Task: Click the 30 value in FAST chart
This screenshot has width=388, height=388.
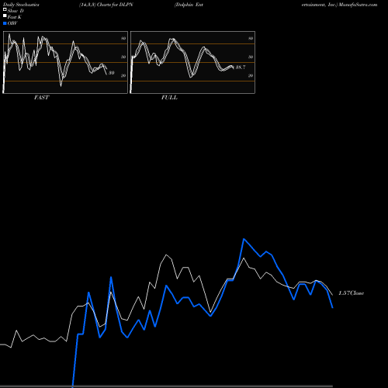Action: pyautogui.click(x=111, y=73)
